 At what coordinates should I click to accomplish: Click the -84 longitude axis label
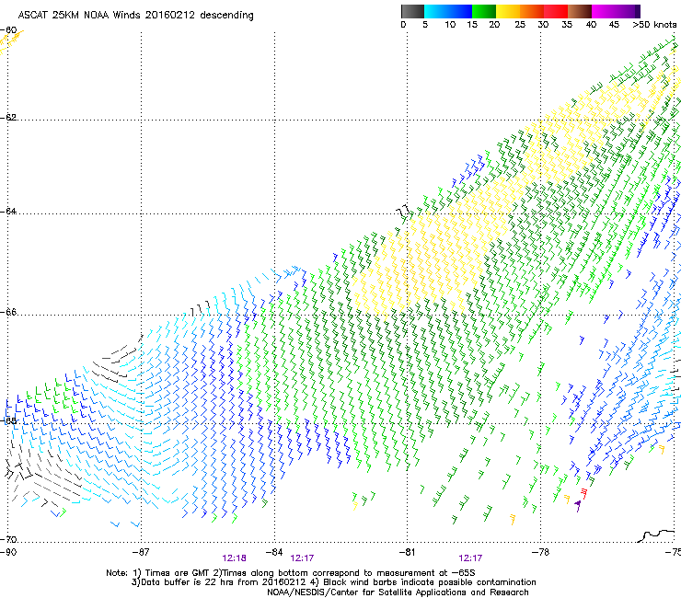point(274,552)
